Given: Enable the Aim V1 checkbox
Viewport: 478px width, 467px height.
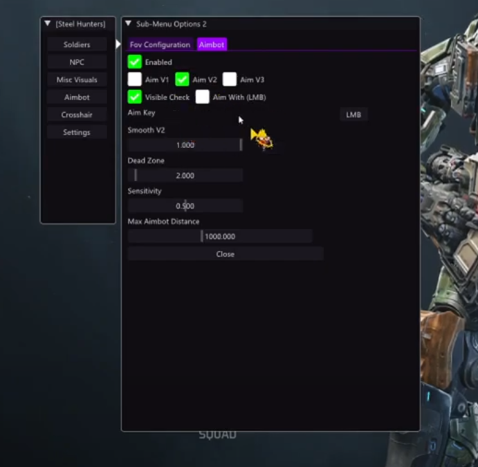Looking at the screenshot, I should pos(135,80).
